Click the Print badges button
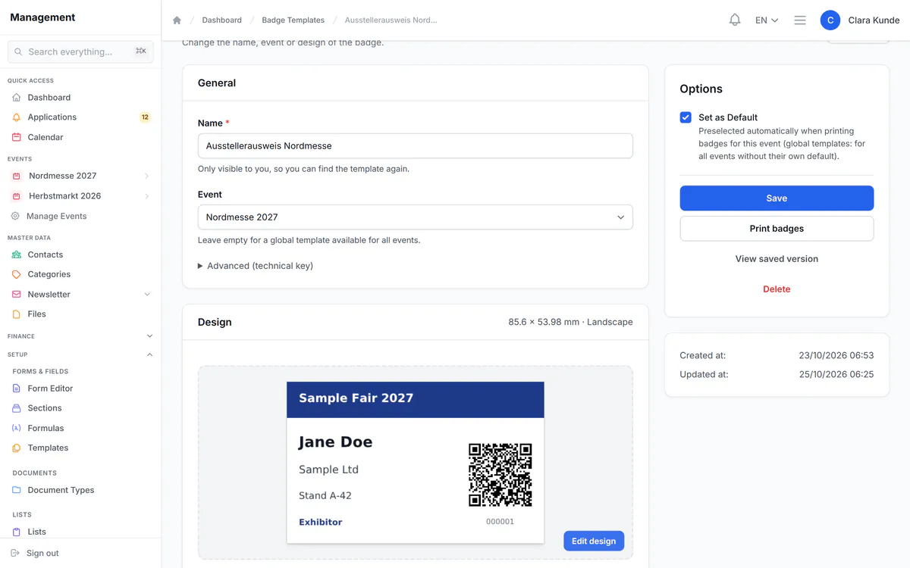Screen dimensions: 910x568 777,229
